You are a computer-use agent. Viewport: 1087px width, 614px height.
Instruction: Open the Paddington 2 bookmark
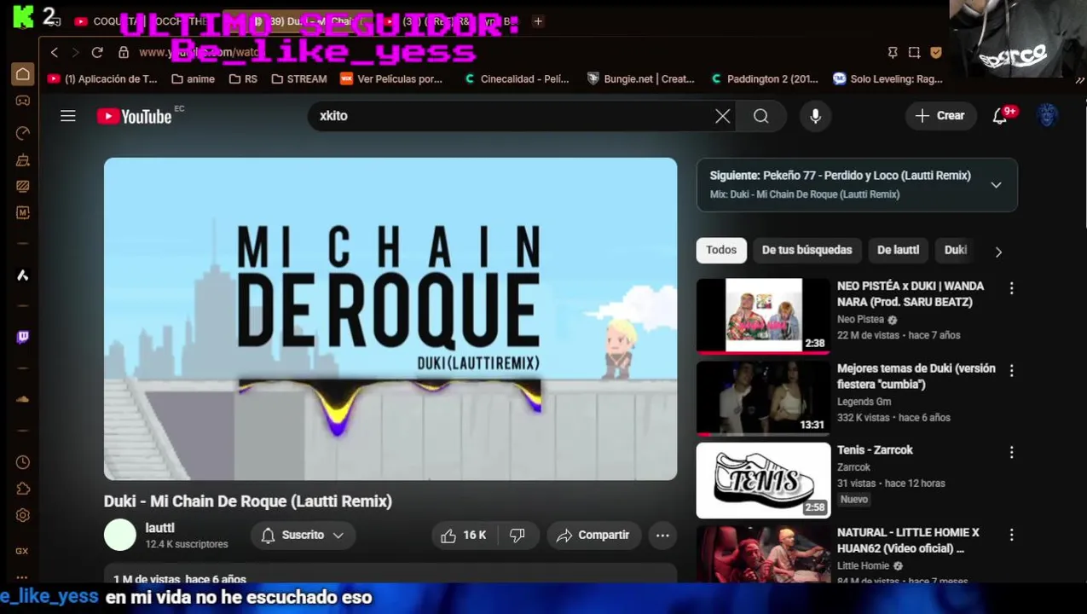(x=764, y=79)
